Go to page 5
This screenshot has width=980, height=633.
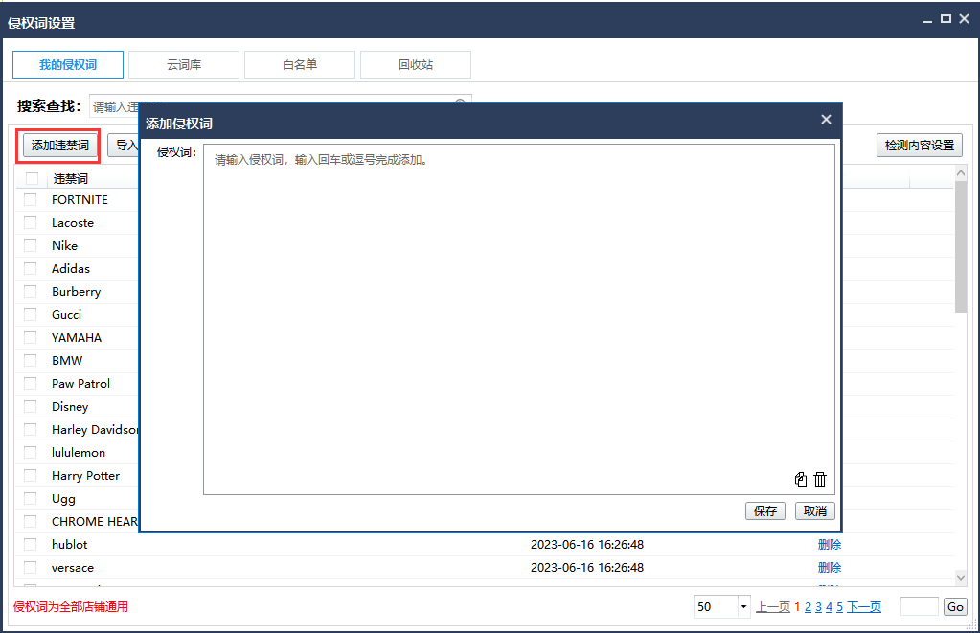(x=840, y=607)
